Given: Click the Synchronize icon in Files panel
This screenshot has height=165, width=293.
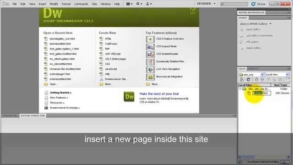Looking at the screenshot, I should tap(280, 80).
